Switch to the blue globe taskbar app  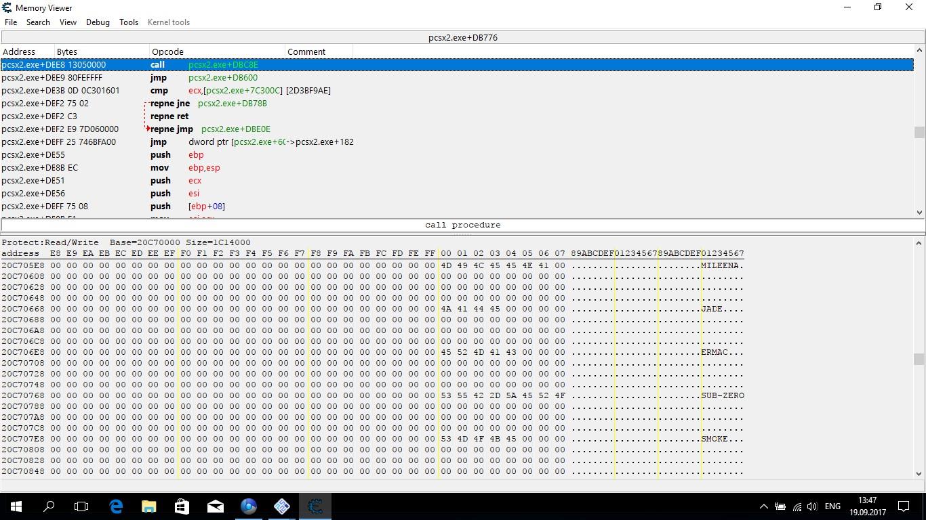[x=248, y=506]
